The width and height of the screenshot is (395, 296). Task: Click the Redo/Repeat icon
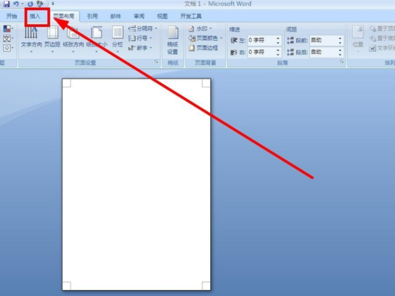point(30,3)
